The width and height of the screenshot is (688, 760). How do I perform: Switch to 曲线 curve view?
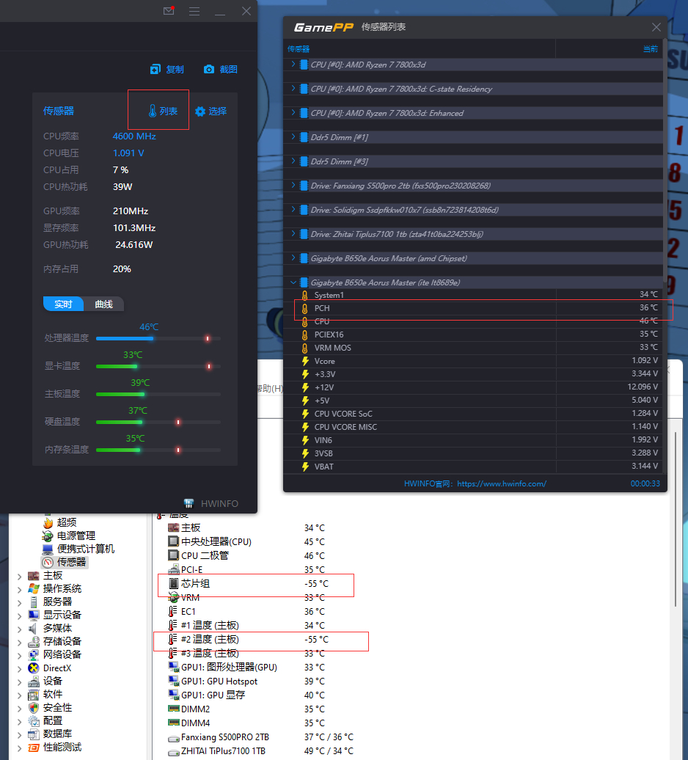[103, 304]
